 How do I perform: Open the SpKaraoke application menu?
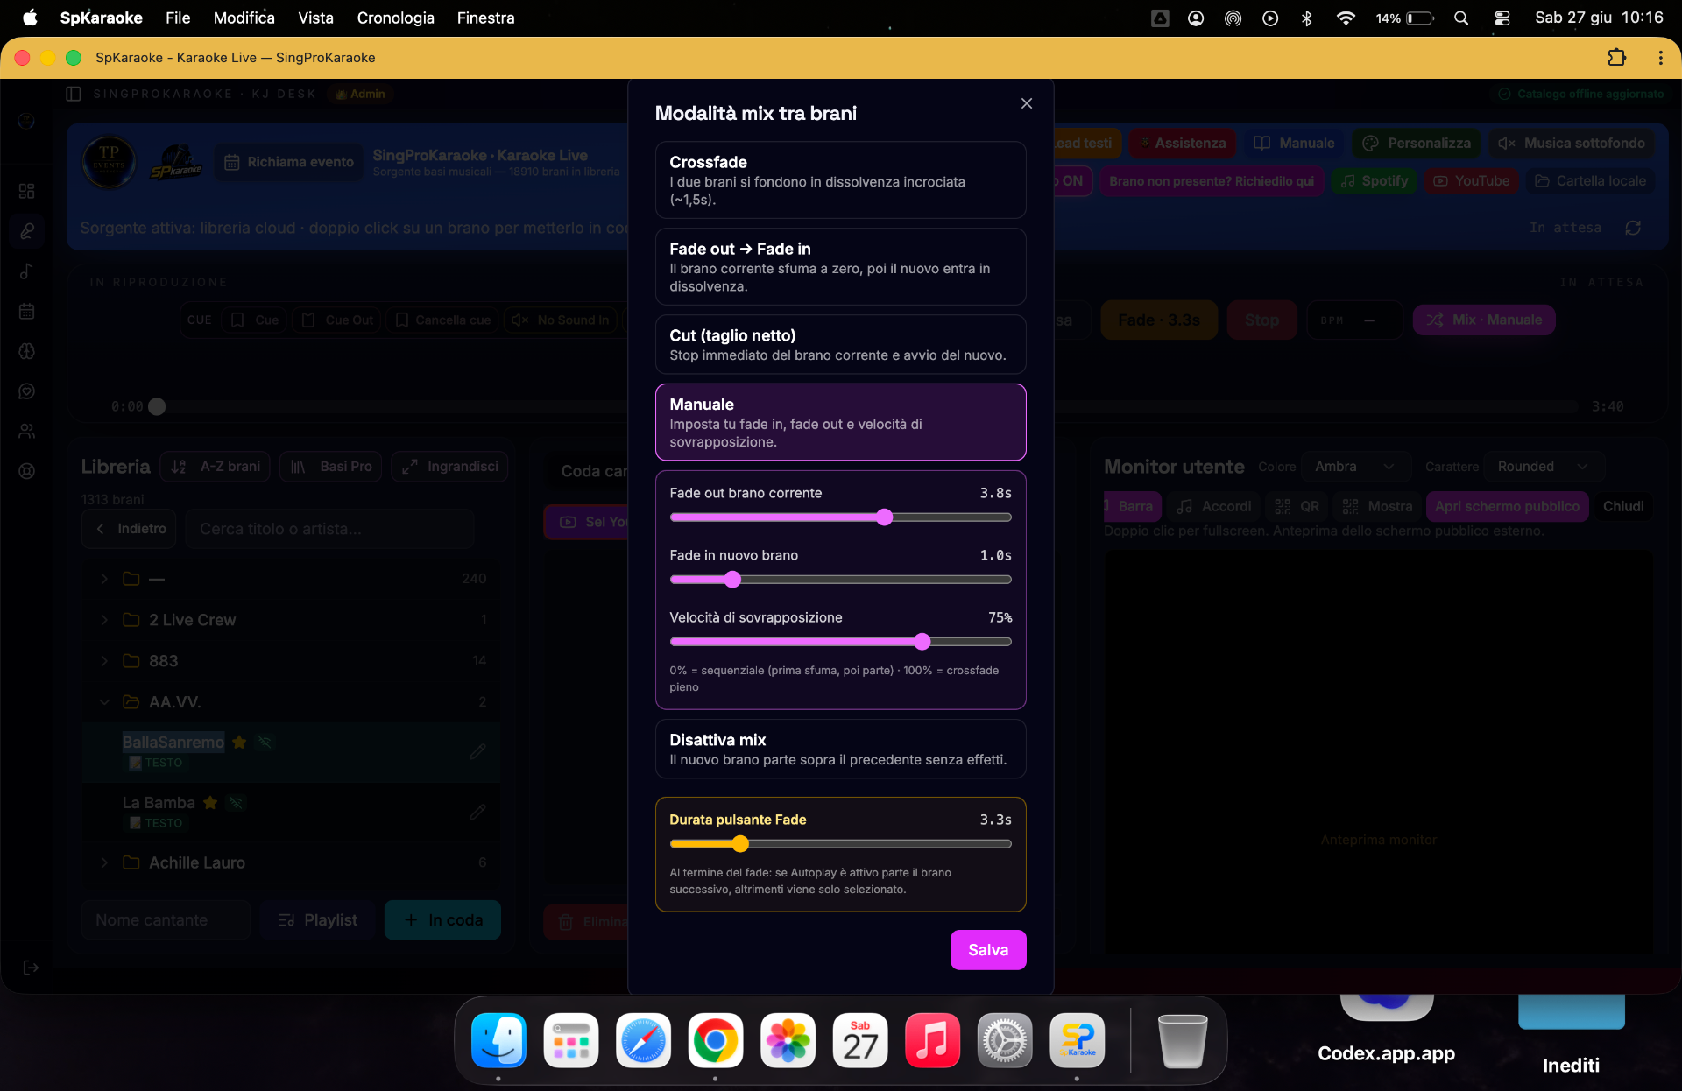[102, 18]
